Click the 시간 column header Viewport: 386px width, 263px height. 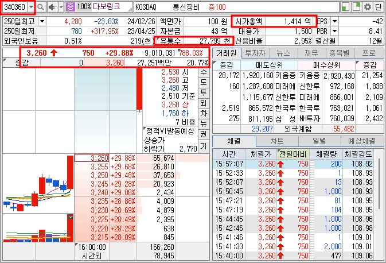[x=229, y=154]
